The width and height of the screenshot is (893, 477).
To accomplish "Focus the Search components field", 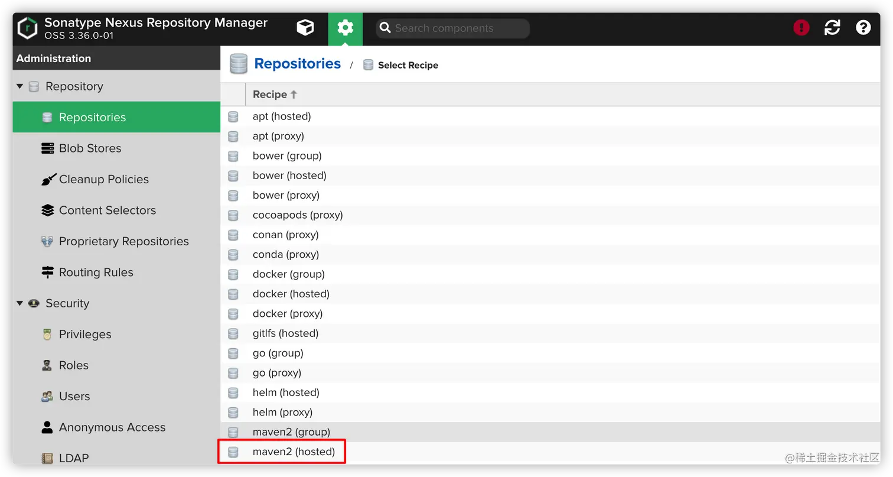I will point(453,28).
